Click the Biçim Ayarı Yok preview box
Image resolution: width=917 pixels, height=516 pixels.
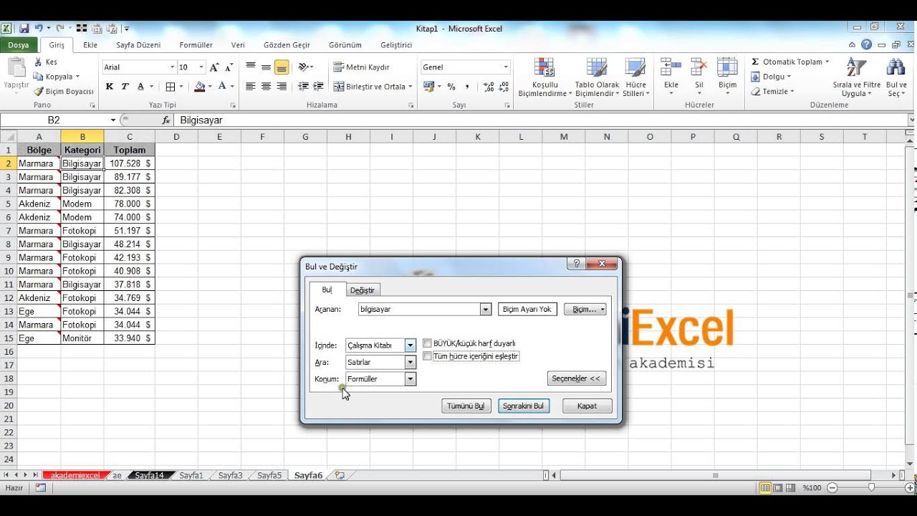[x=527, y=310]
